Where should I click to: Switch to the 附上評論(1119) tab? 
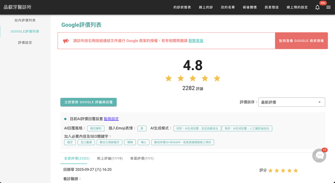click(x=109, y=158)
